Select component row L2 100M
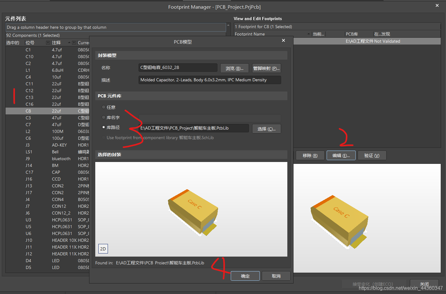This screenshot has width=446, height=294. coord(47,131)
